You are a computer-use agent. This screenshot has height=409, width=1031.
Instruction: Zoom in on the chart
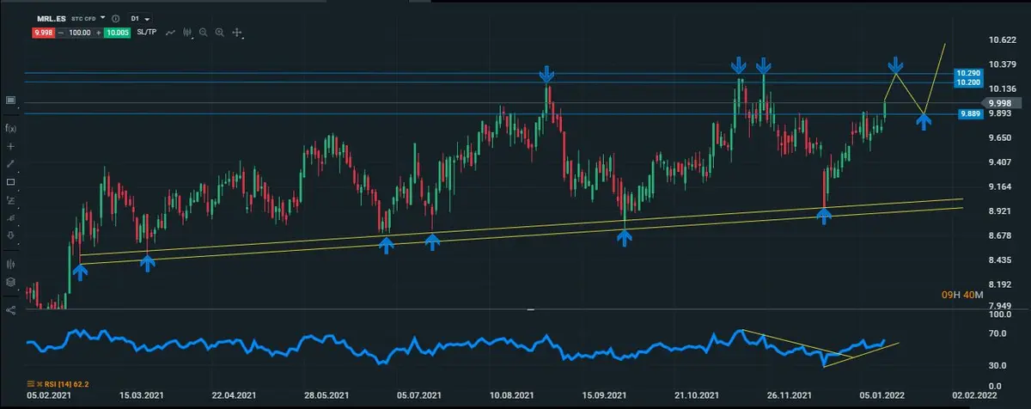click(x=220, y=32)
